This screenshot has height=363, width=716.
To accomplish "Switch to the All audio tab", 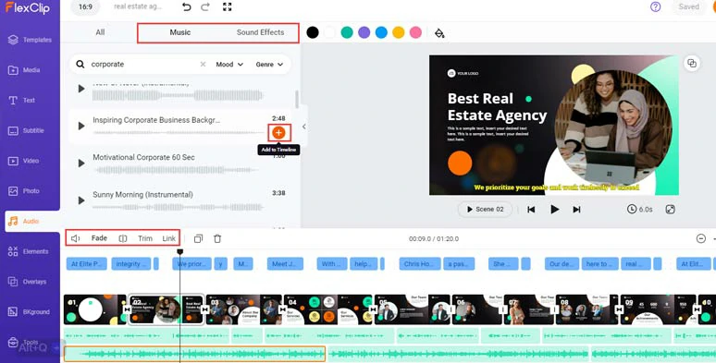I will [100, 32].
